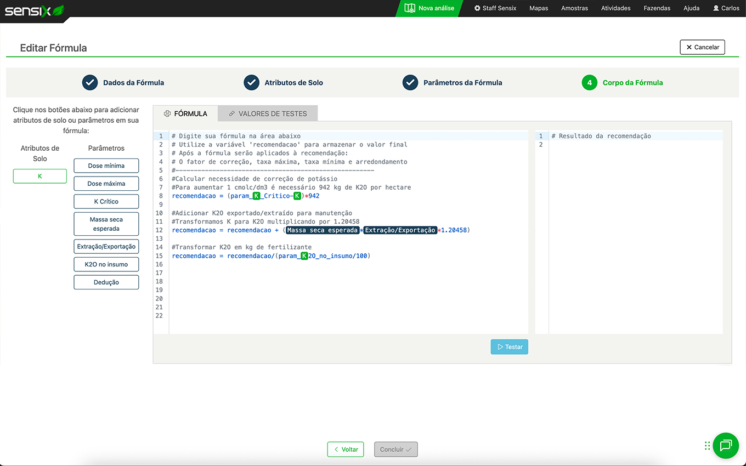746x466 pixels.
Task: Open Nova análise from the top bar
Action: coord(429,8)
